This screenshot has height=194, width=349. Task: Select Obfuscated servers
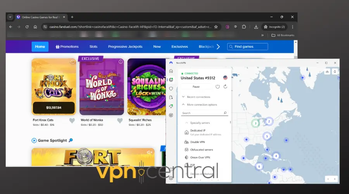[x=199, y=150]
